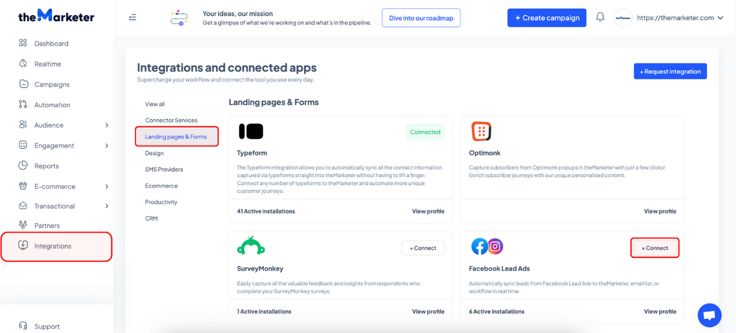Click the Instagram logo on Lead Ads card
Image resolution: width=736 pixels, height=333 pixels.
click(495, 246)
